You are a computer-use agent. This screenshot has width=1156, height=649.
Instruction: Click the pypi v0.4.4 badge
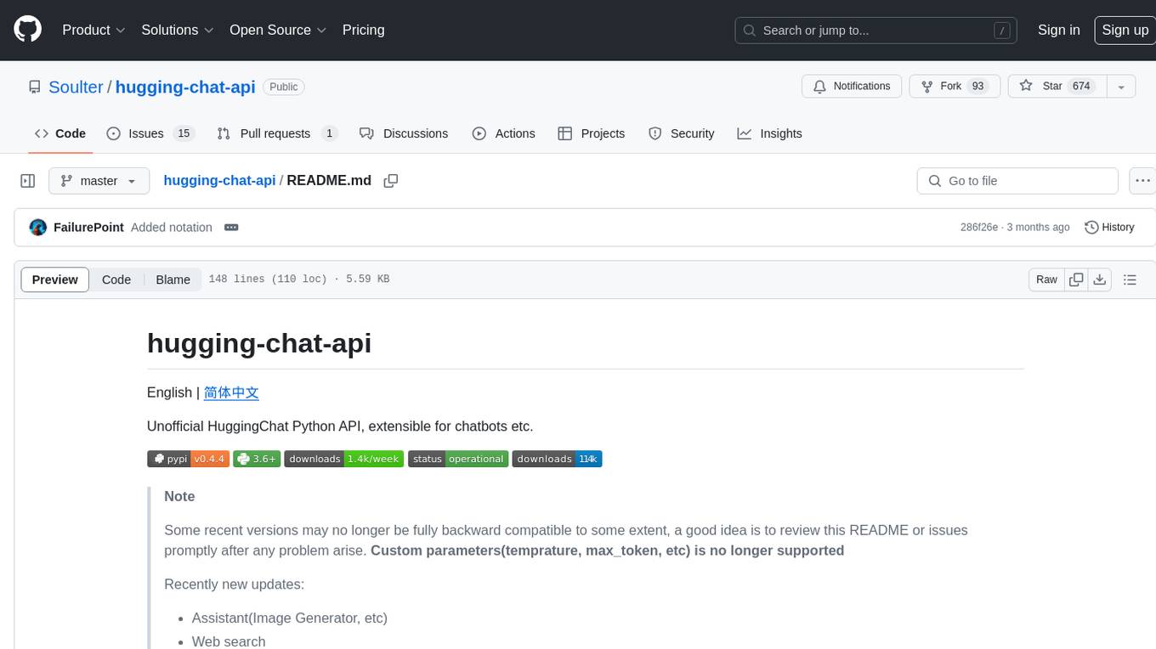[x=188, y=459]
